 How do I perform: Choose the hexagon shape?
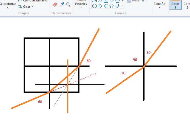[94, 6]
